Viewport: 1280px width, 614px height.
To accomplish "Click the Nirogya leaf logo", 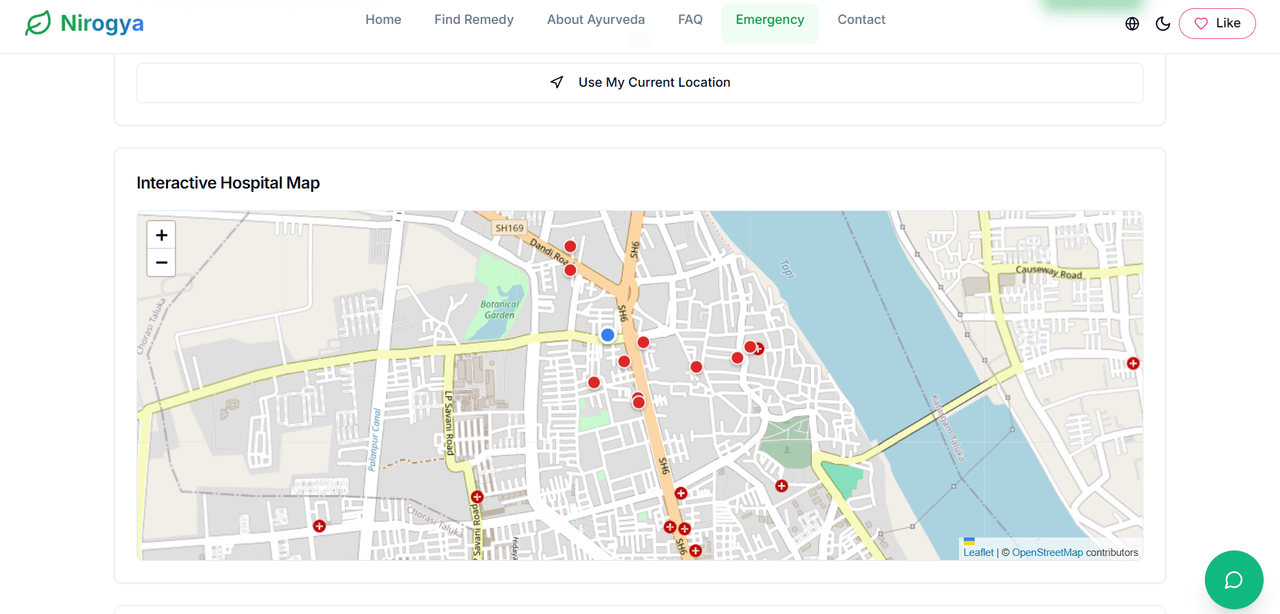I will point(38,23).
